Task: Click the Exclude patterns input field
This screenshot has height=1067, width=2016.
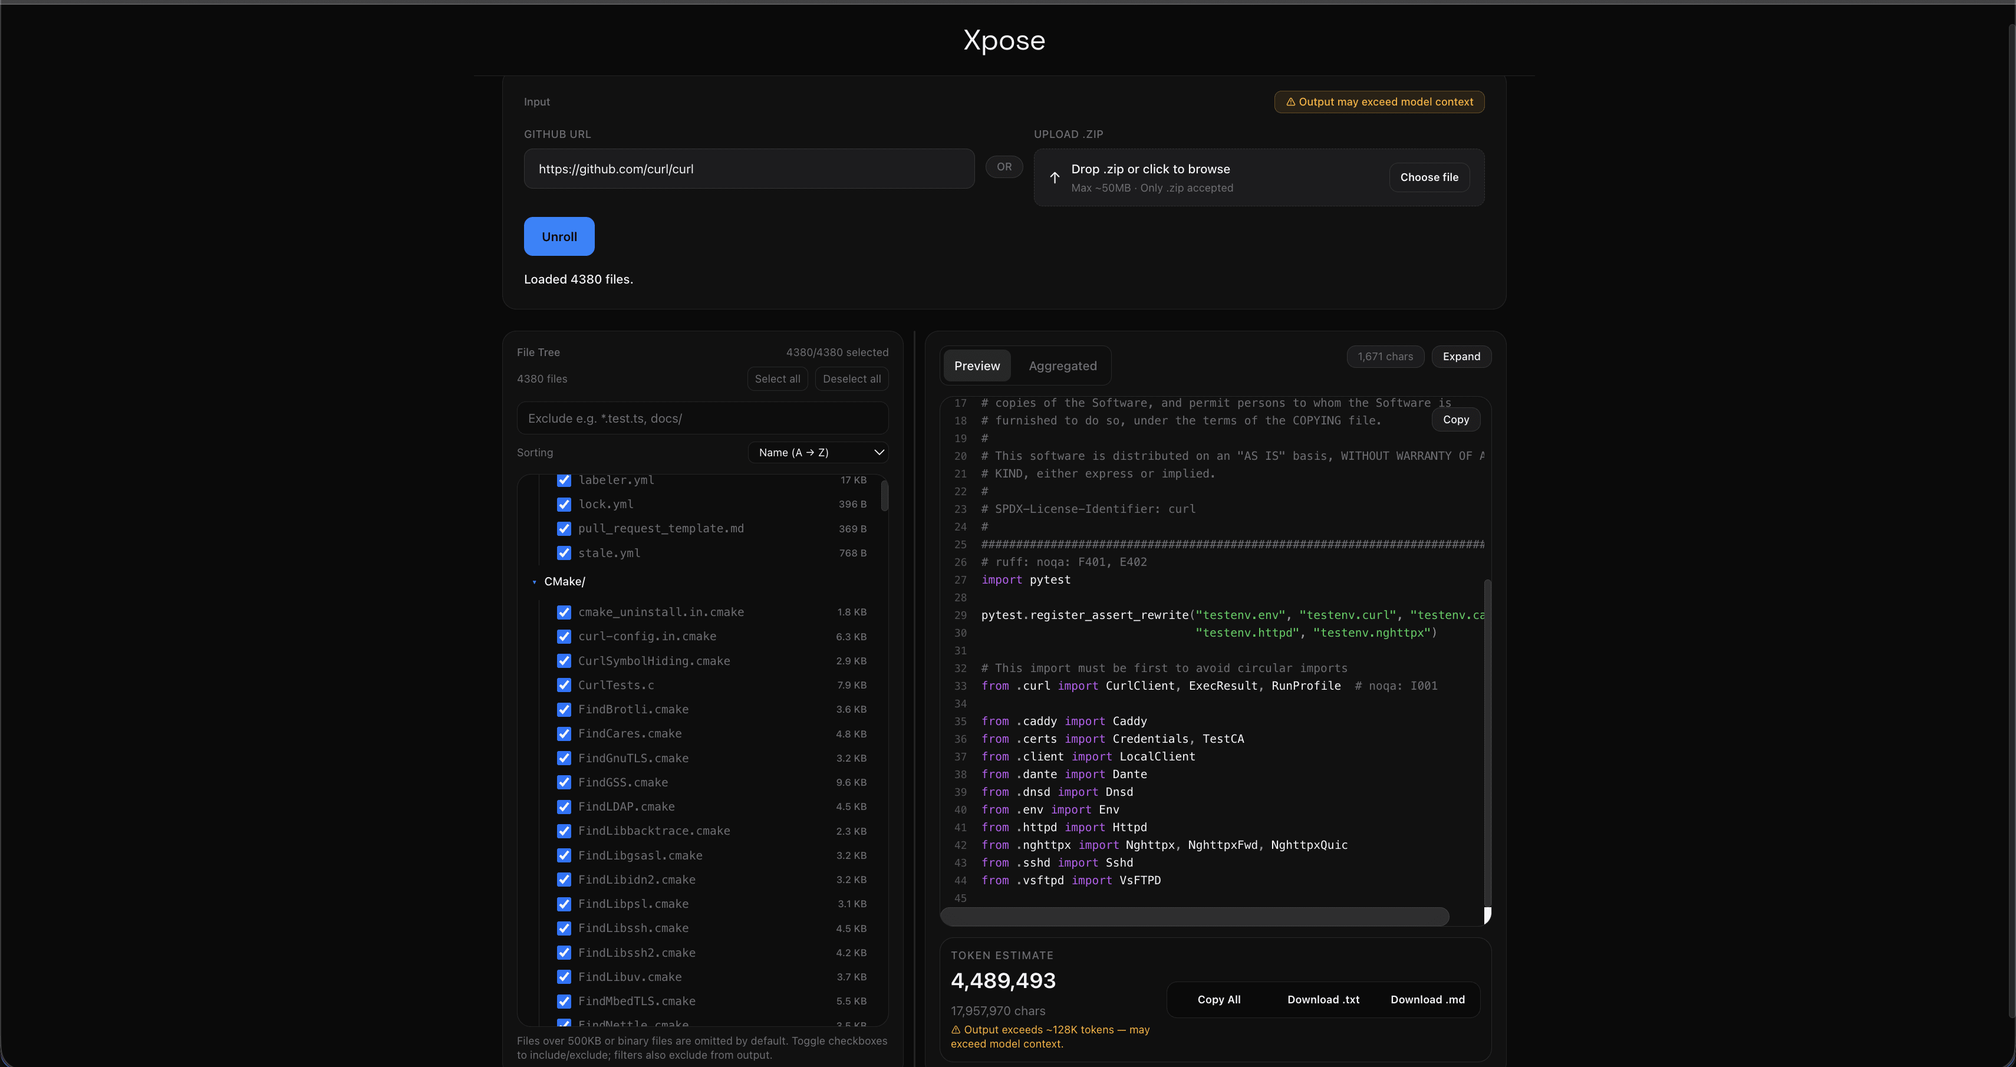Action: click(702, 419)
